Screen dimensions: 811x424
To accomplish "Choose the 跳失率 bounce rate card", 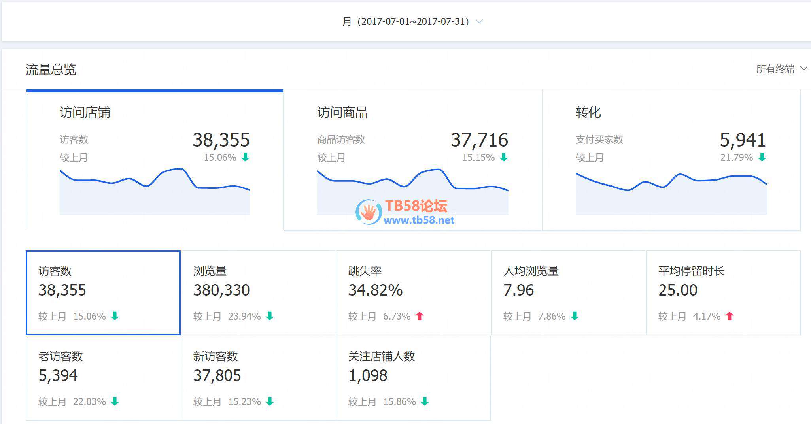I will click(x=413, y=292).
